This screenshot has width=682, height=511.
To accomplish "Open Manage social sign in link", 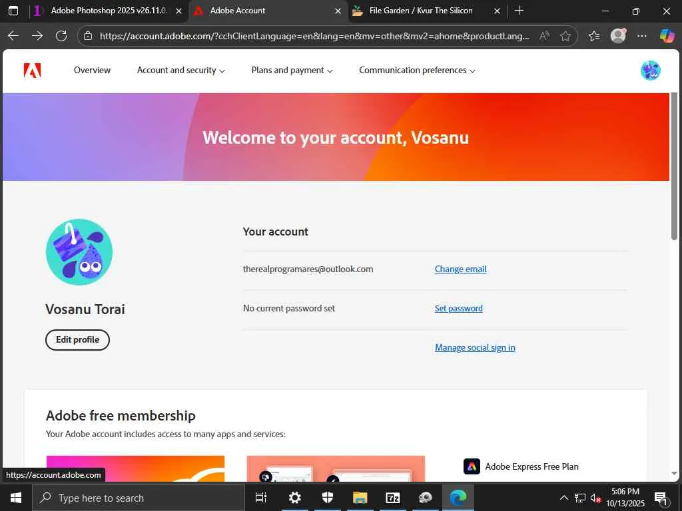I will (475, 347).
